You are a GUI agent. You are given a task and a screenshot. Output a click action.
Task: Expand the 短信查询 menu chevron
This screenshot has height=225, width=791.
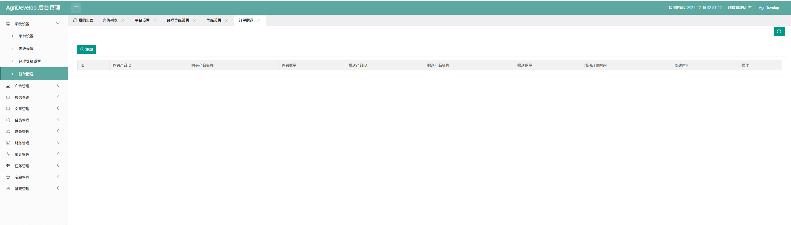pyautogui.click(x=58, y=97)
